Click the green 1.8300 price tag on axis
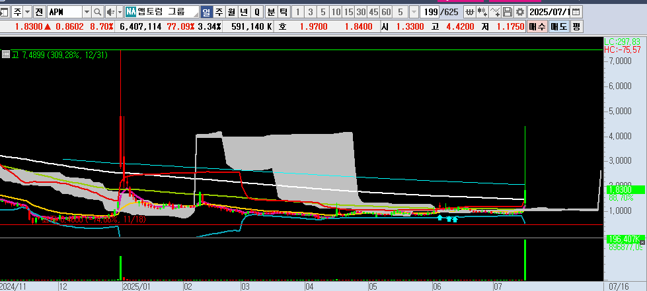This screenshot has height=291, width=647. tap(625, 189)
